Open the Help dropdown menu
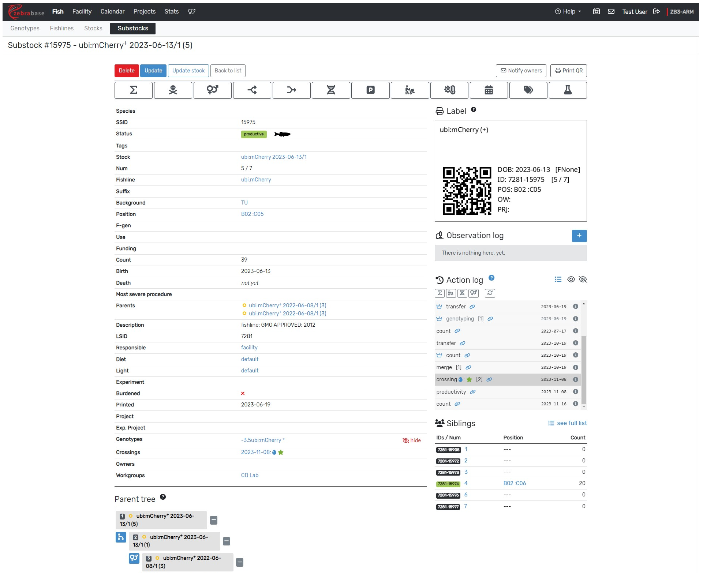 [568, 12]
